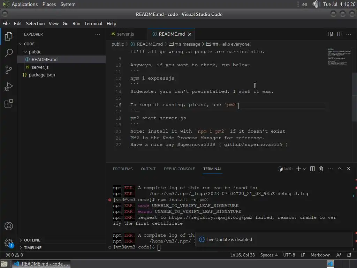Switch to the PROBLEMS panel tab
357x268 pixels.
coord(122,169)
